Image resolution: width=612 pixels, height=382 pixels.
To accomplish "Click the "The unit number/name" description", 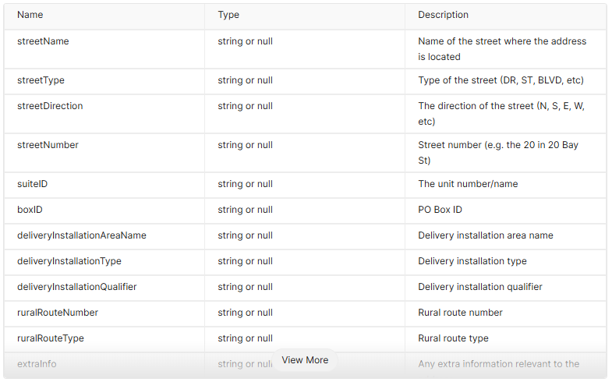I will (x=468, y=184).
